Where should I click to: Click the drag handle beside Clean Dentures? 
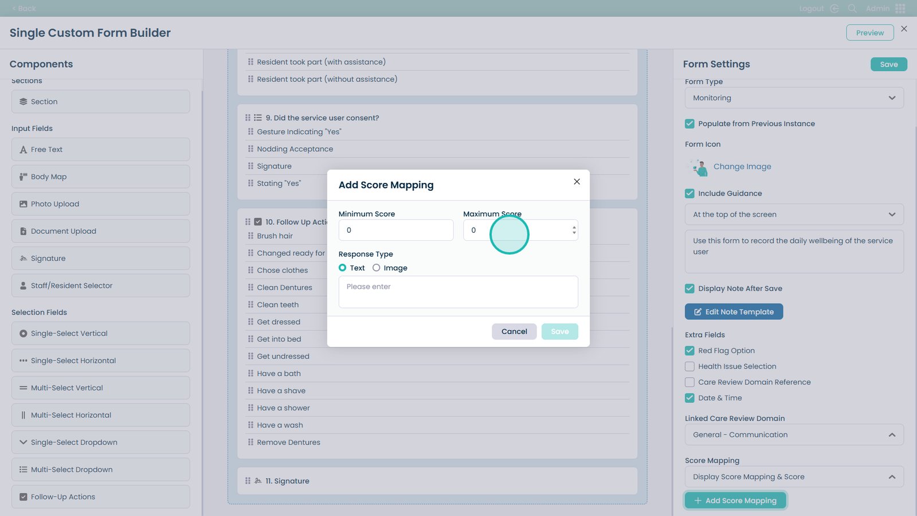pyautogui.click(x=250, y=287)
